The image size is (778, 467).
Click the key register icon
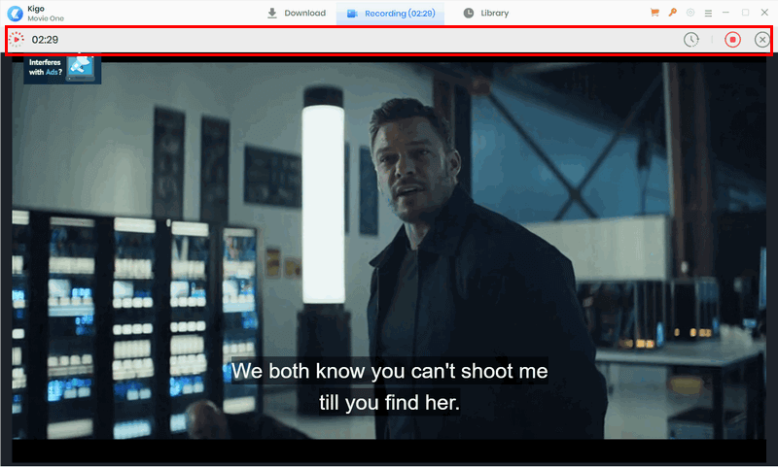[x=672, y=13]
